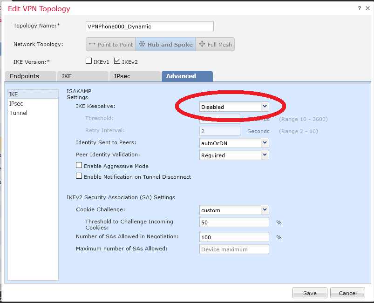Open the Peer Identity Validation dropdown
The width and height of the screenshot is (374, 303).
pyautogui.click(x=265, y=155)
